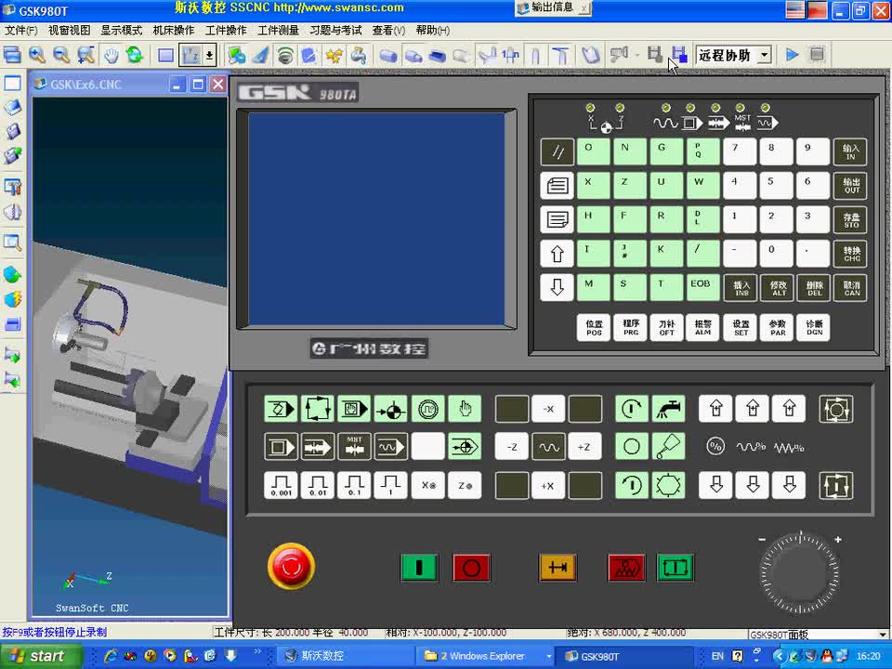
Task: Click the first override up arrow button
Action: [x=715, y=409]
